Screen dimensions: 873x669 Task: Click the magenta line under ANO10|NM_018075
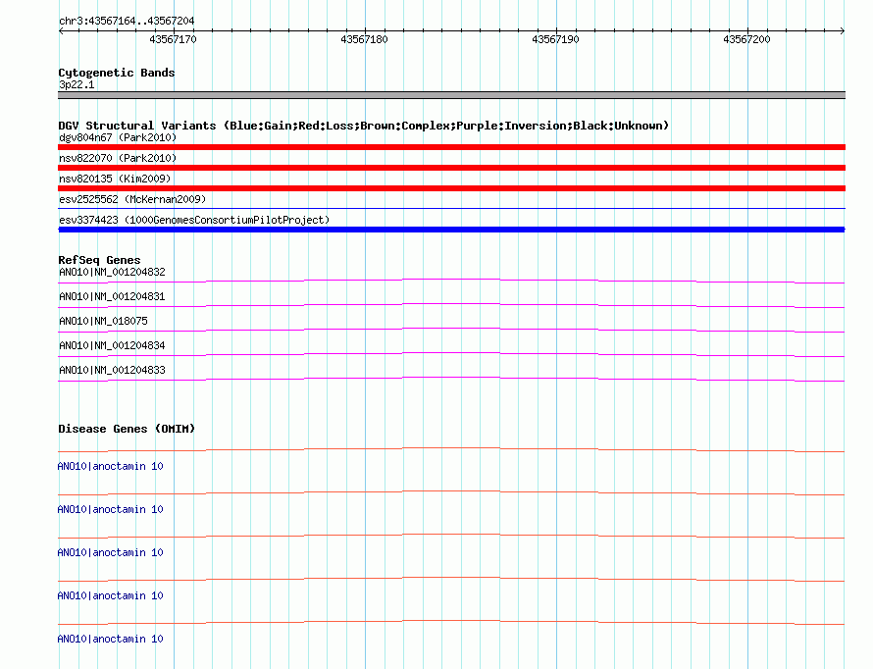point(451,330)
